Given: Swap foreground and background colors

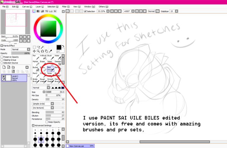Looking at the screenshot, I should click(63, 46).
